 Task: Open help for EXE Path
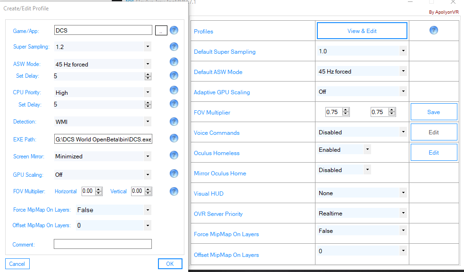174,138
